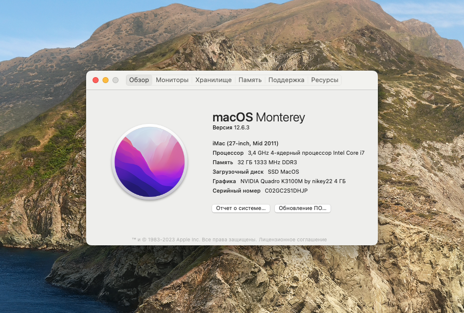464x313 pixels.
Task: Select iMac (27-inch, Mid 2011) text
Action: pyautogui.click(x=245, y=143)
